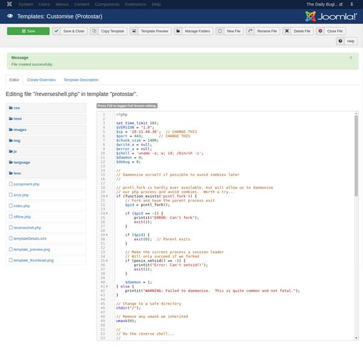363x351 pixels.
Task: Collapse code fold arrow at line 35
Action: (107, 261)
